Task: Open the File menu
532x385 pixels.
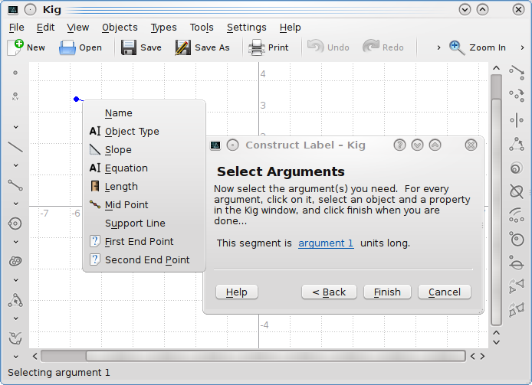Action: (x=17, y=28)
